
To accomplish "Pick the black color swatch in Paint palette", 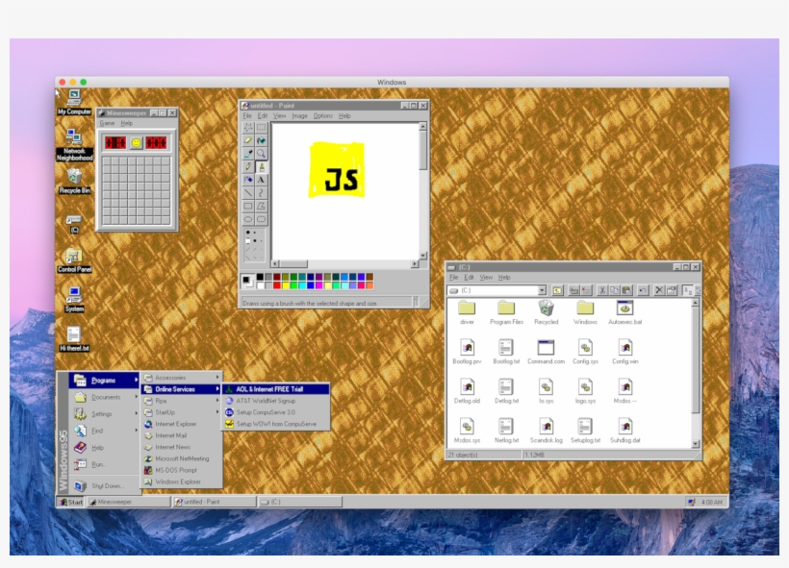I will click(260, 277).
